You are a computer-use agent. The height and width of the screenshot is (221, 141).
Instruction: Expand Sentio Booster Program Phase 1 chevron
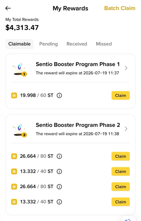coord(126,68)
